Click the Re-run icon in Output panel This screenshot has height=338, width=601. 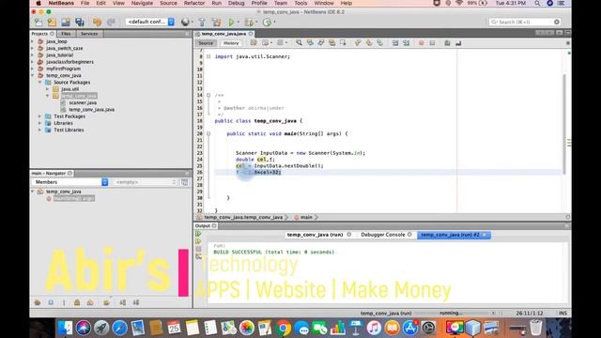click(x=198, y=234)
